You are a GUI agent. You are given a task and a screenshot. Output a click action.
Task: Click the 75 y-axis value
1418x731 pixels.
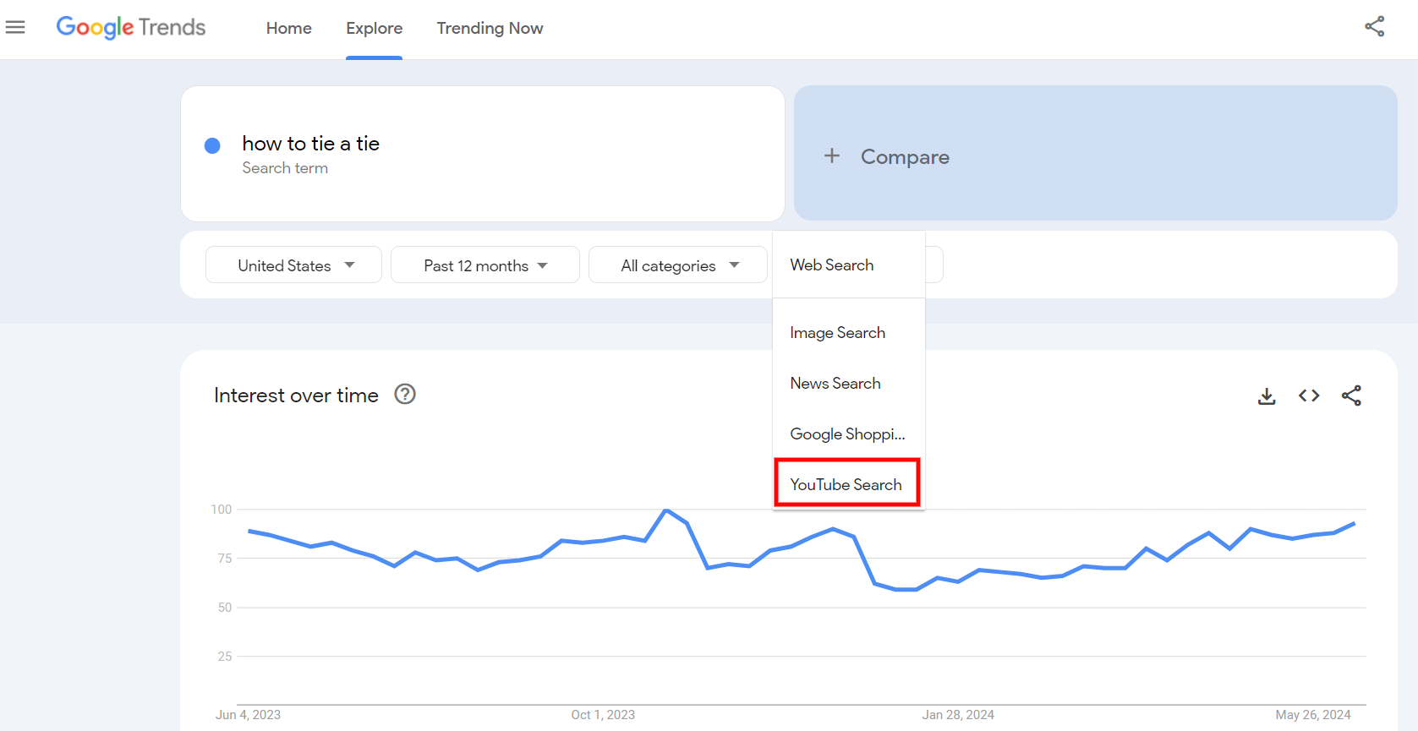224,559
